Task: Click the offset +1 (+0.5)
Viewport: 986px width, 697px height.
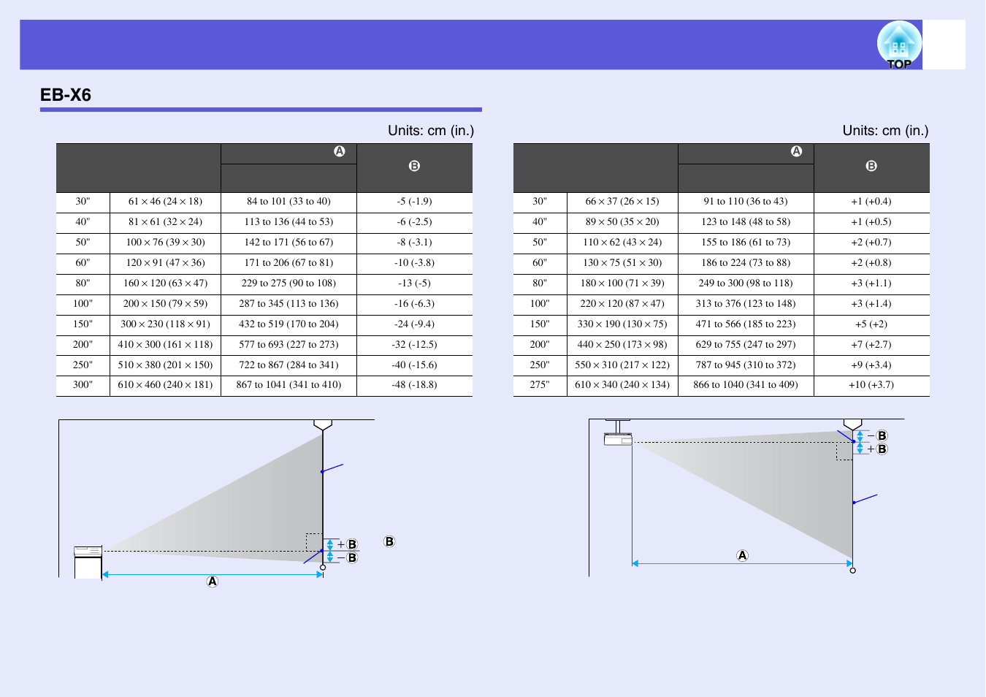Action: point(871,222)
